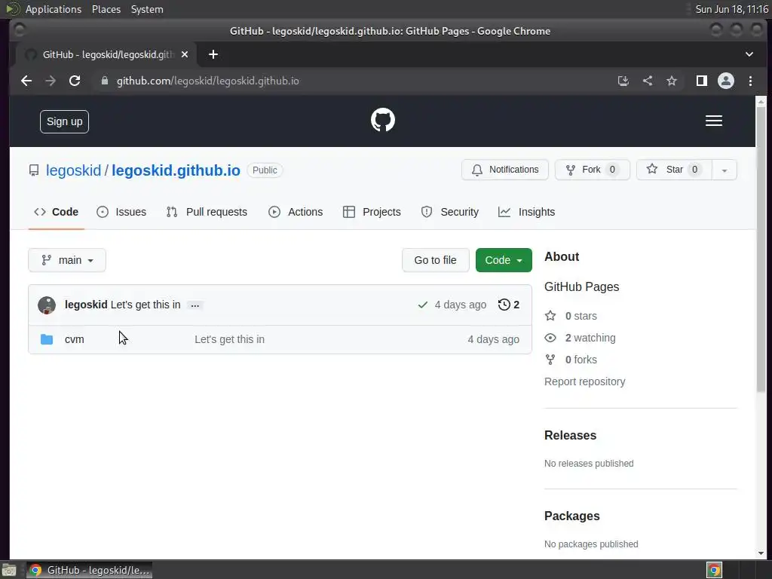Click the 2 watching link
This screenshot has height=579, width=772.
click(590, 338)
